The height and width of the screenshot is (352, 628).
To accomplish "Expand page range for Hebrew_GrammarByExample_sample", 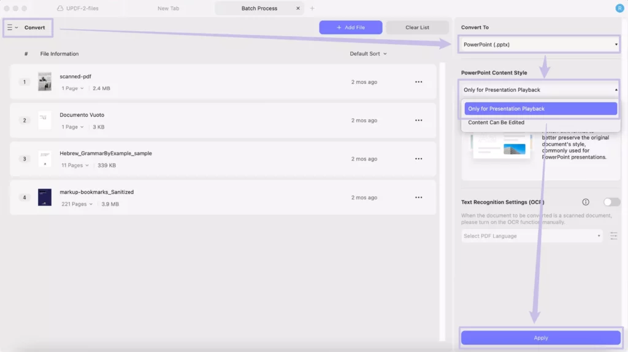I will (75, 165).
